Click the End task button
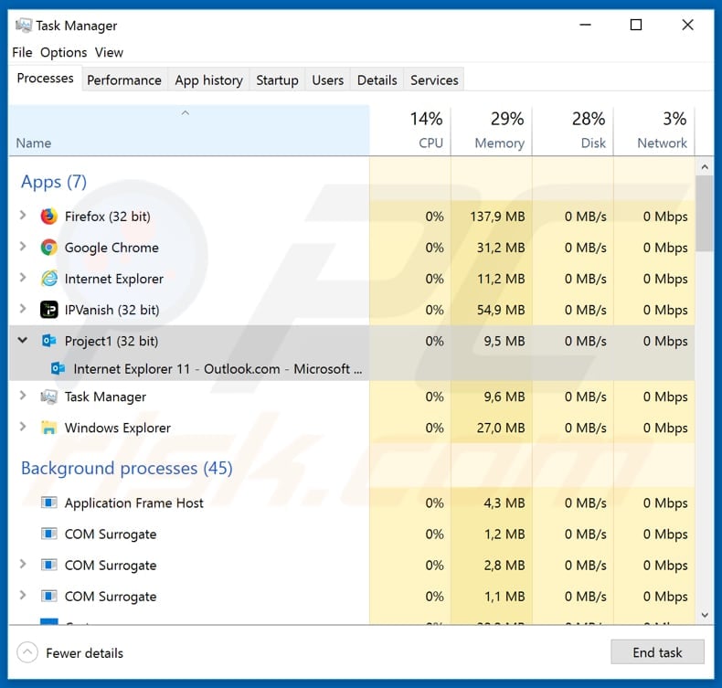The height and width of the screenshot is (688, 722). 657,652
